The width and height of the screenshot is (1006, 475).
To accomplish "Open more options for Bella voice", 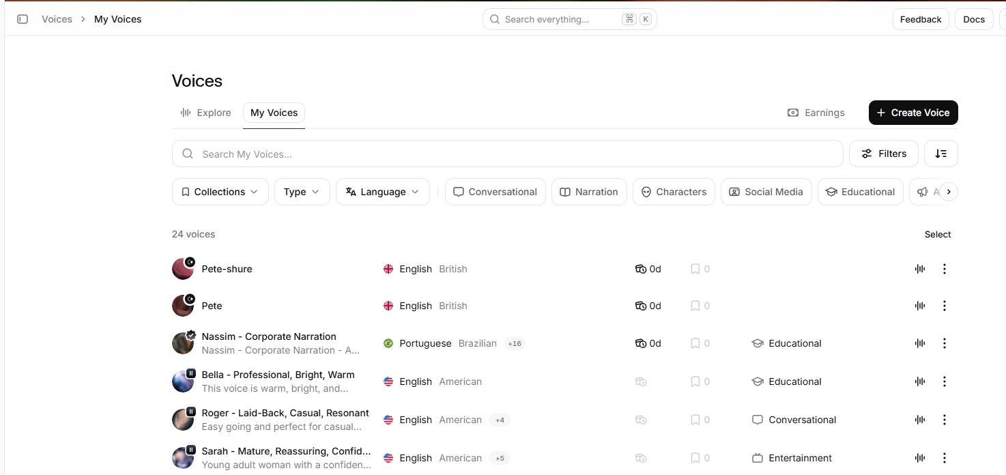I will pos(945,382).
